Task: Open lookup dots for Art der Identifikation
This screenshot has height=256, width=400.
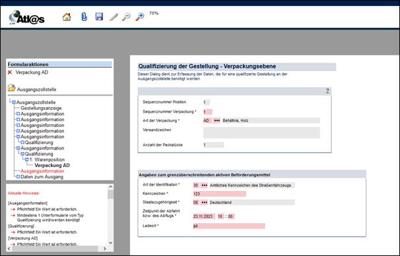Action: coord(205,186)
